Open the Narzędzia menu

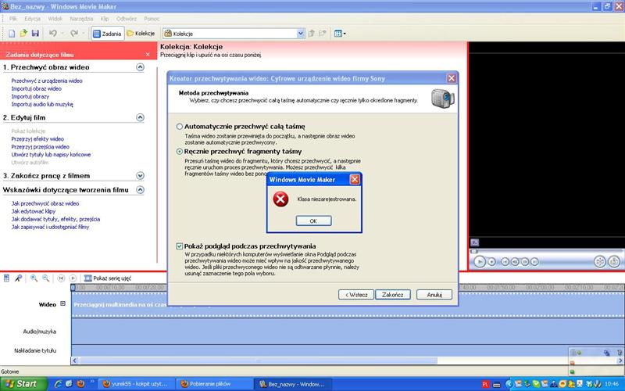[81, 19]
